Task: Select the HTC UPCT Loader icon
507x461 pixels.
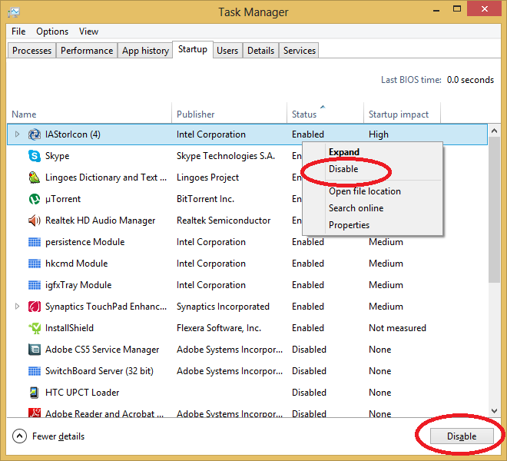Action: pos(34,393)
